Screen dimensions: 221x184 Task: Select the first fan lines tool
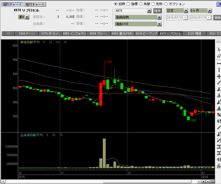point(219,89)
